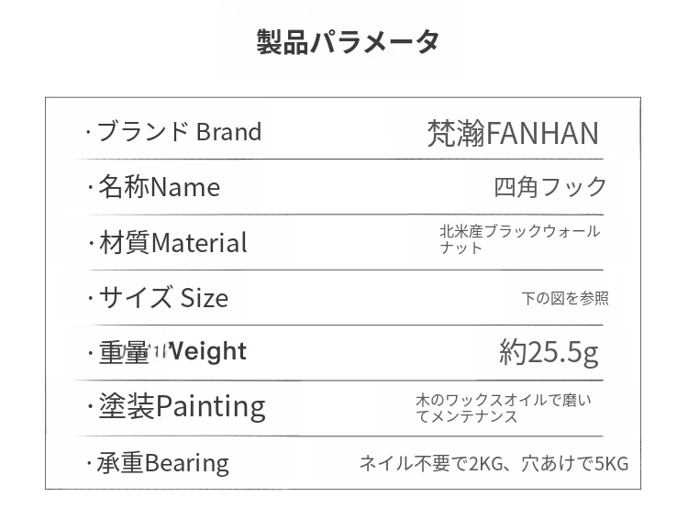
Task: Click the 製品パラメータ heading
Action: coord(348,43)
